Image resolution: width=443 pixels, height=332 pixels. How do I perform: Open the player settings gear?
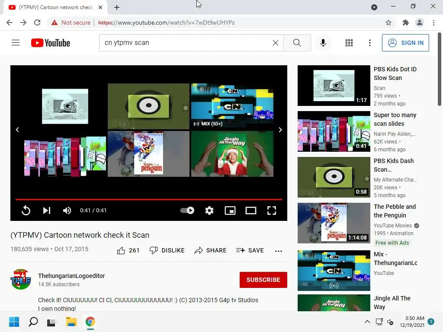209,211
